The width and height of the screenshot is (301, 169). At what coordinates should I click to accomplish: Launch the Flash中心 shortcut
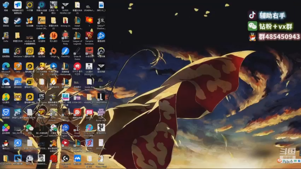pos(65,51)
